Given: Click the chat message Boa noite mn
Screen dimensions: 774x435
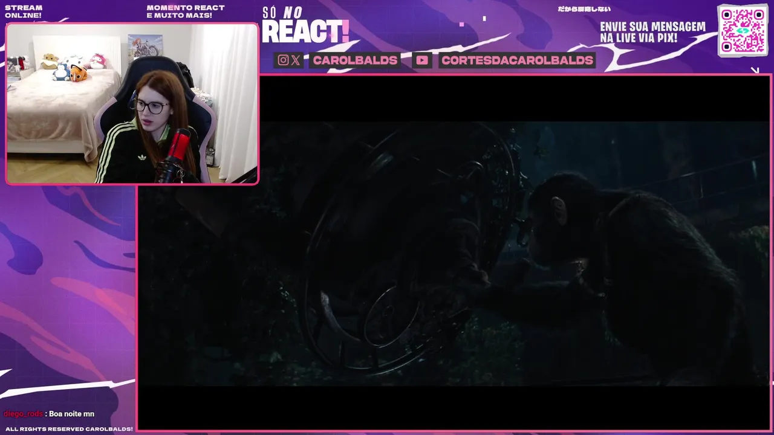Looking at the screenshot, I should pyautogui.click(x=71, y=414).
